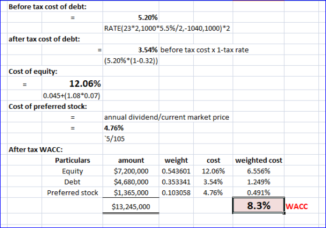Screen dimensions: 326x228
Task: Select the 'Debt' row label
Action: (72, 182)
